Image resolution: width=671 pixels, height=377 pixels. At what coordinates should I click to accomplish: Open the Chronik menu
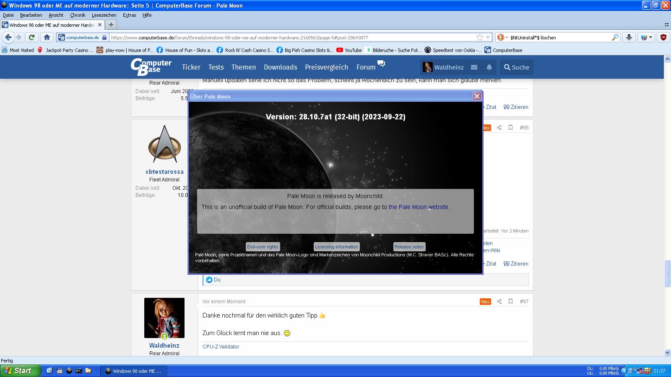pos(78,15)
